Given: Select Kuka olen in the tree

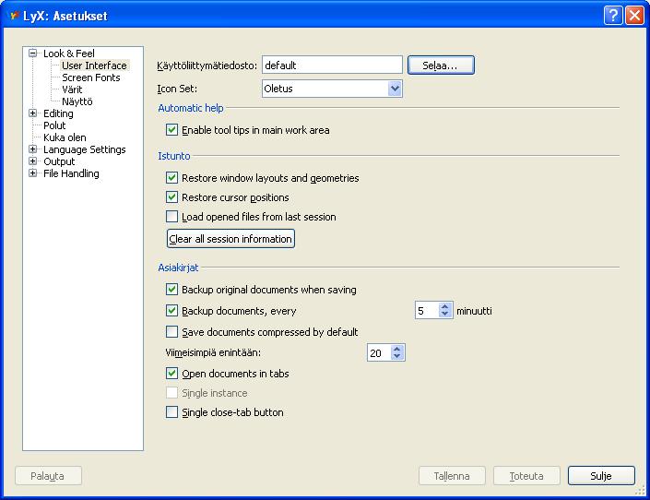Looking at the screenshot, I should tap(65, 137).
